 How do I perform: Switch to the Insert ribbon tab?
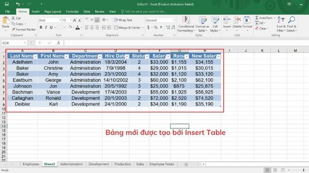pyautogui.click(x=35, y=11)
